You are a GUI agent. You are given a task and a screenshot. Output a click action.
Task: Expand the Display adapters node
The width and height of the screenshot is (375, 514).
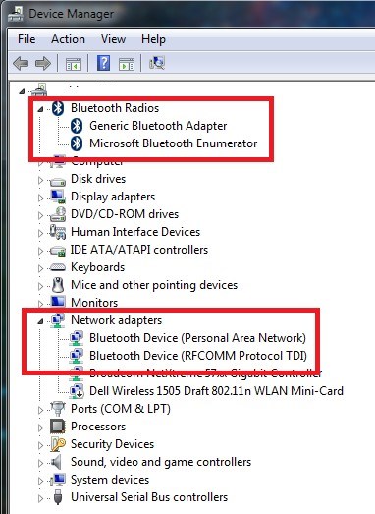click(40, 198)
